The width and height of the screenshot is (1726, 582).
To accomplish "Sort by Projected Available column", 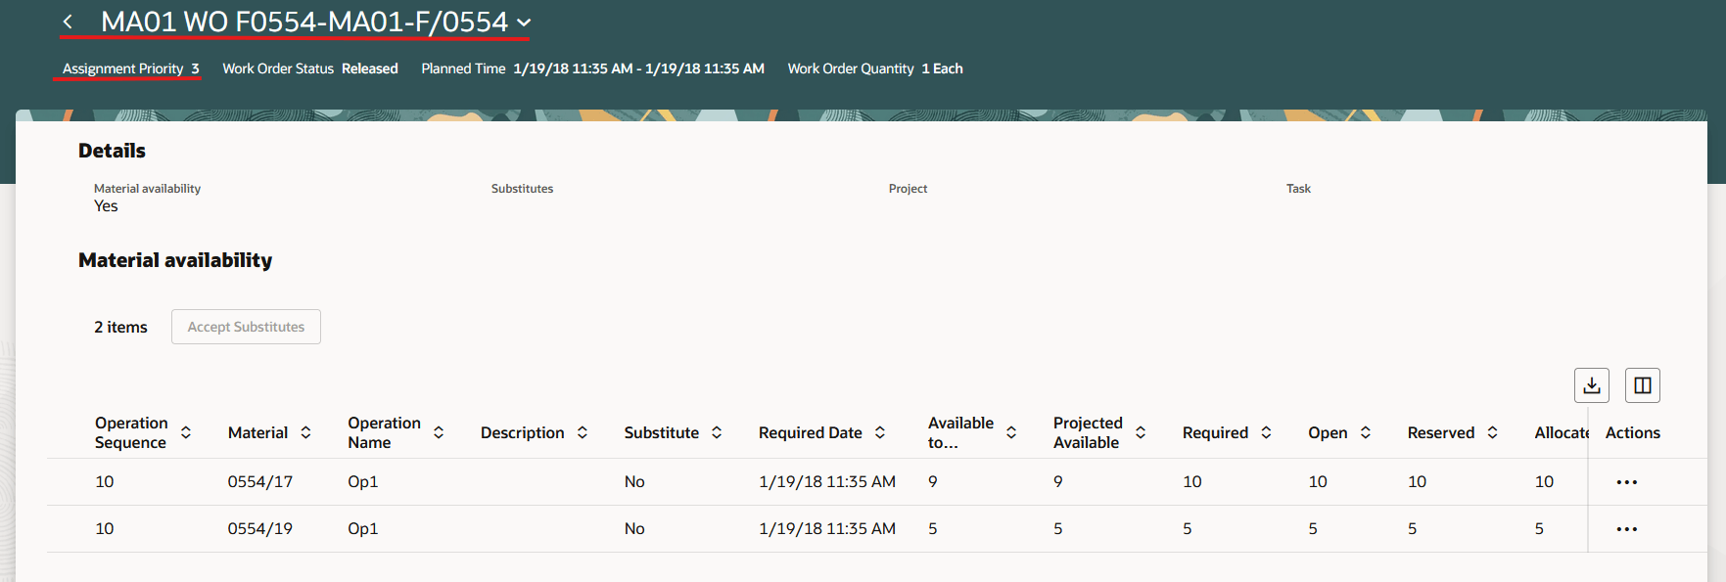I will tap(1141, 432).
